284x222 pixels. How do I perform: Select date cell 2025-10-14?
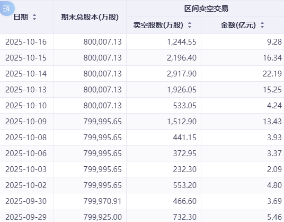(26, 74)
